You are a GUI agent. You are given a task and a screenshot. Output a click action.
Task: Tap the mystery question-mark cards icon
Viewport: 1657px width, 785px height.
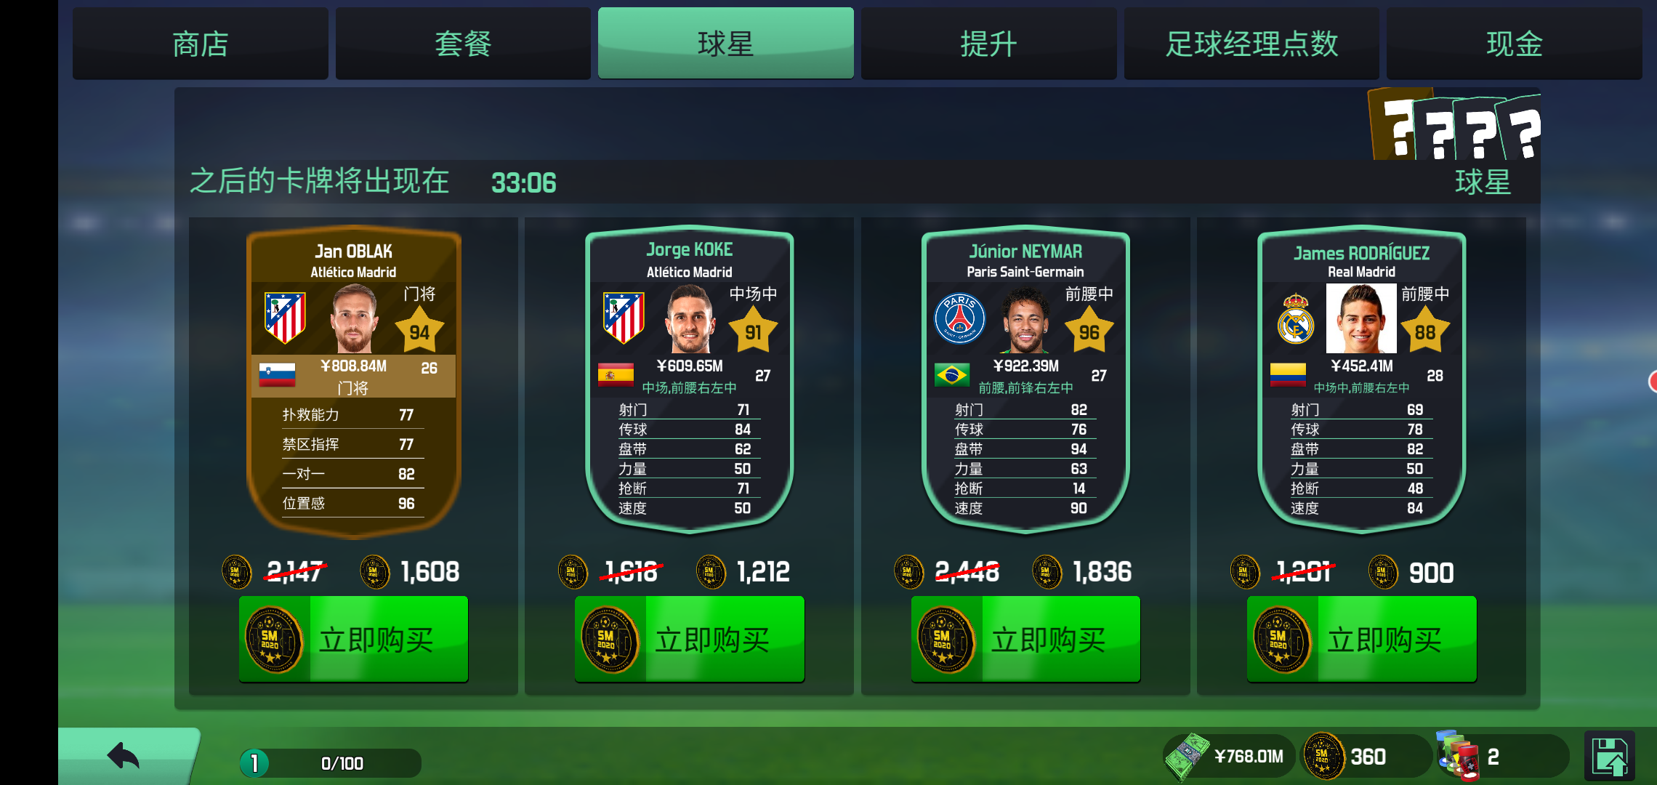(1454, 125)
